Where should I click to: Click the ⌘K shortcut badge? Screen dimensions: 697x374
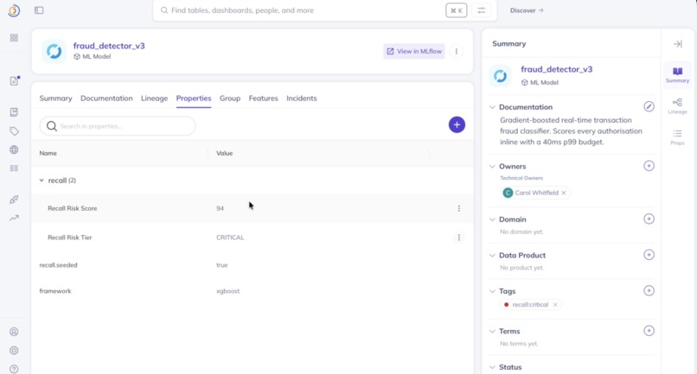[x=457, y=10]
